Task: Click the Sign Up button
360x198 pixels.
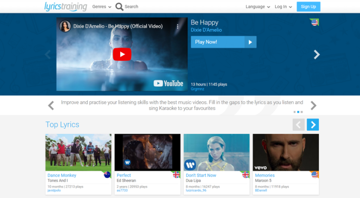Action: click(308, 7)
